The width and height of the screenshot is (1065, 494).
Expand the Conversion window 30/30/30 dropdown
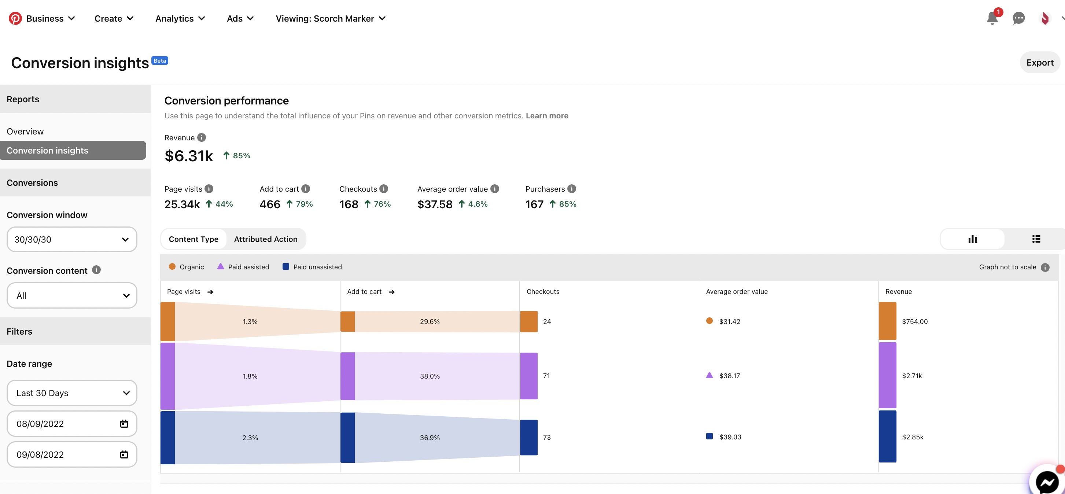(72, 239)
